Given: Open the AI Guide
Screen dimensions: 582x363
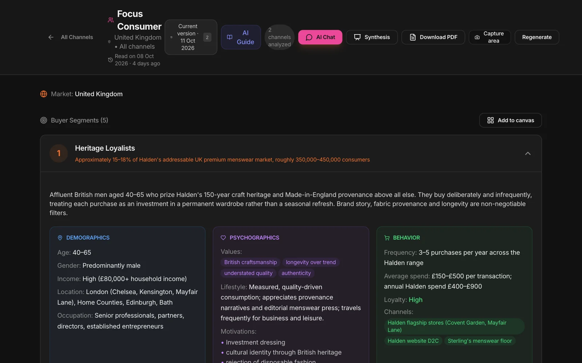Looking at the screenshot, I should pos(241,37).
